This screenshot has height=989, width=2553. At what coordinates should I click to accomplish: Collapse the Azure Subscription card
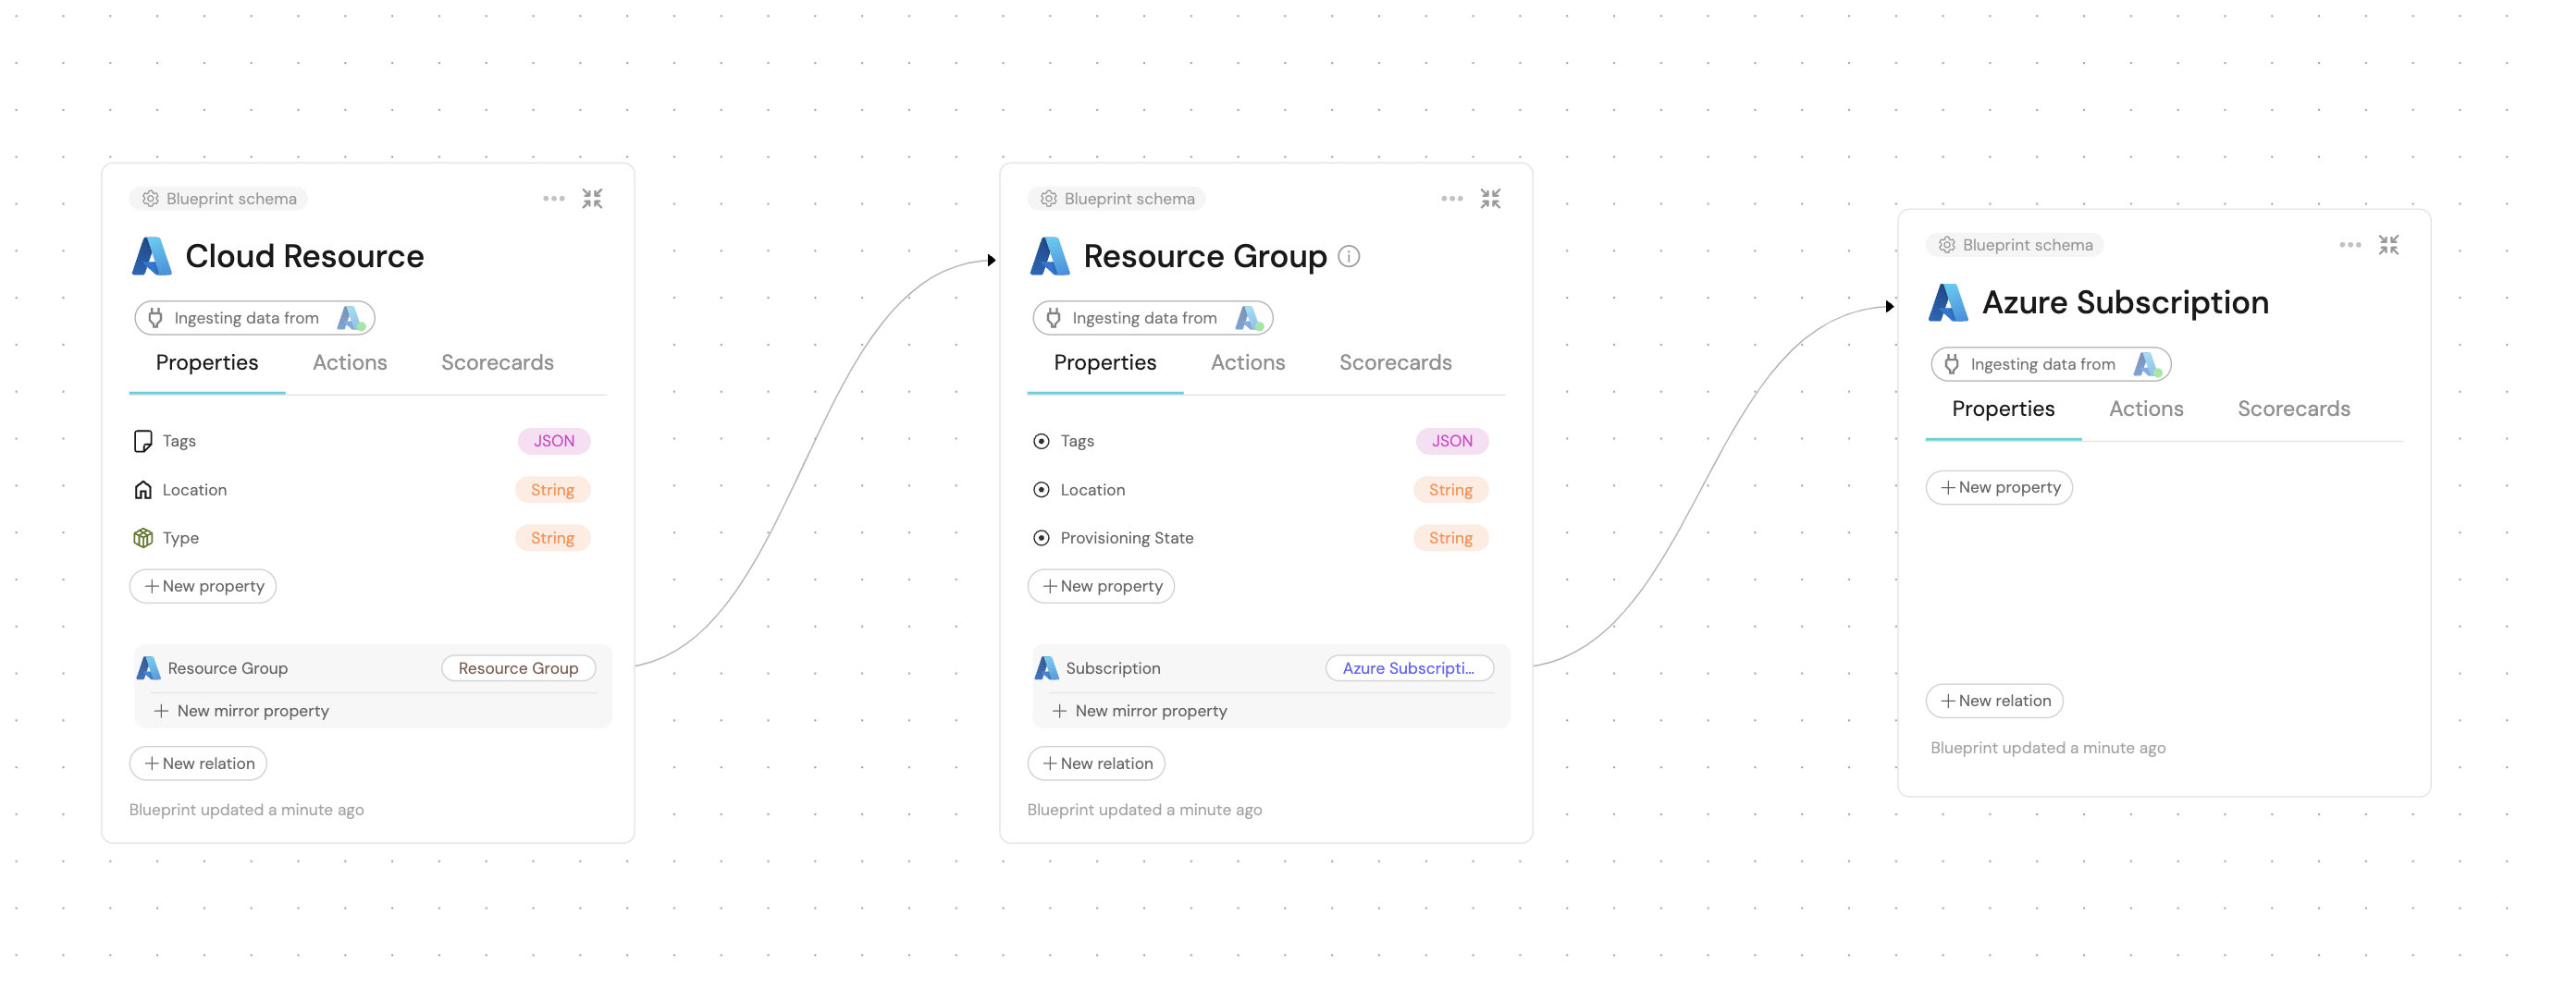pos(2389,245)
